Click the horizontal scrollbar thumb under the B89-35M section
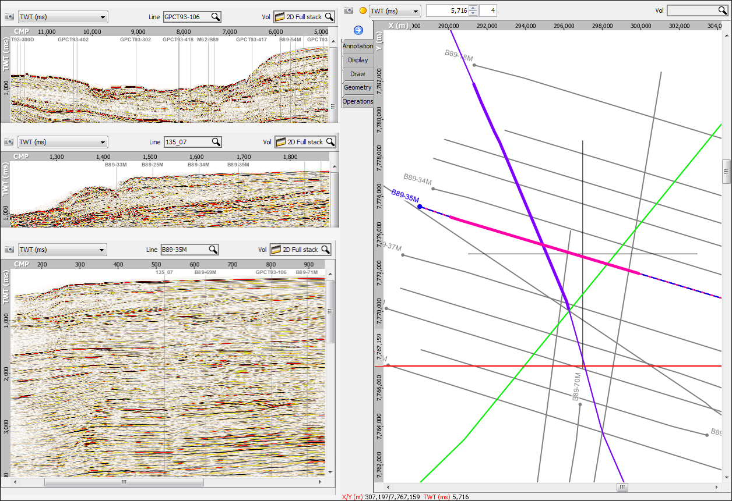 pyautogui.click(x=124, y=482)
